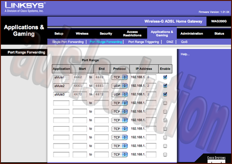Click the Start port 4672 field
Screen dimensions: 232x164
click(x=80, y=94)
